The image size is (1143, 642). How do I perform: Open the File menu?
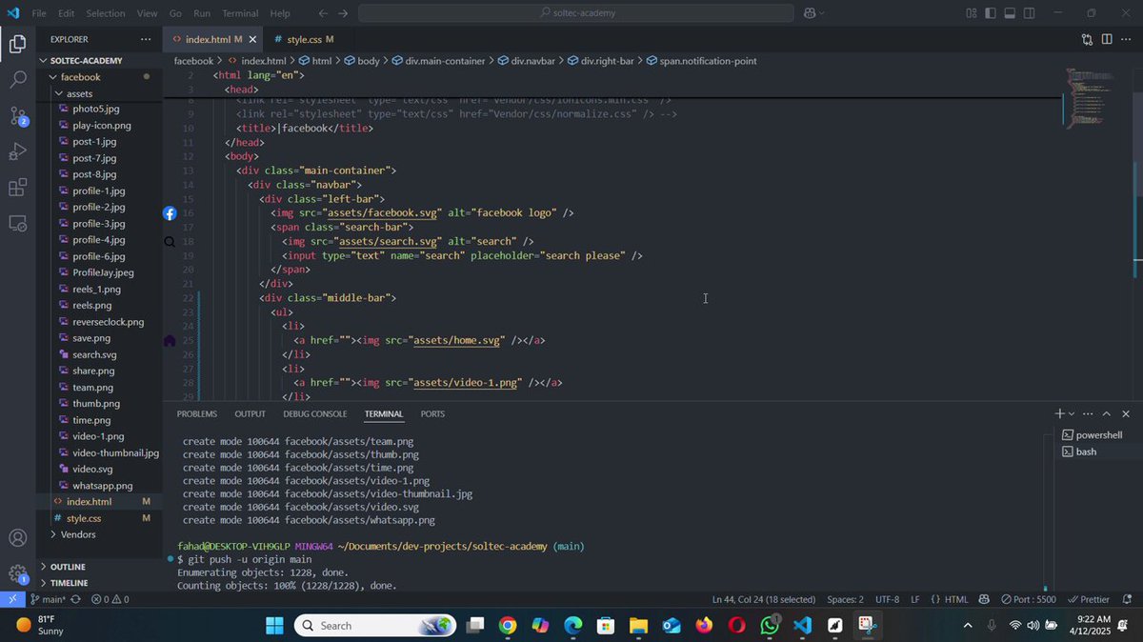coord(39,13)
